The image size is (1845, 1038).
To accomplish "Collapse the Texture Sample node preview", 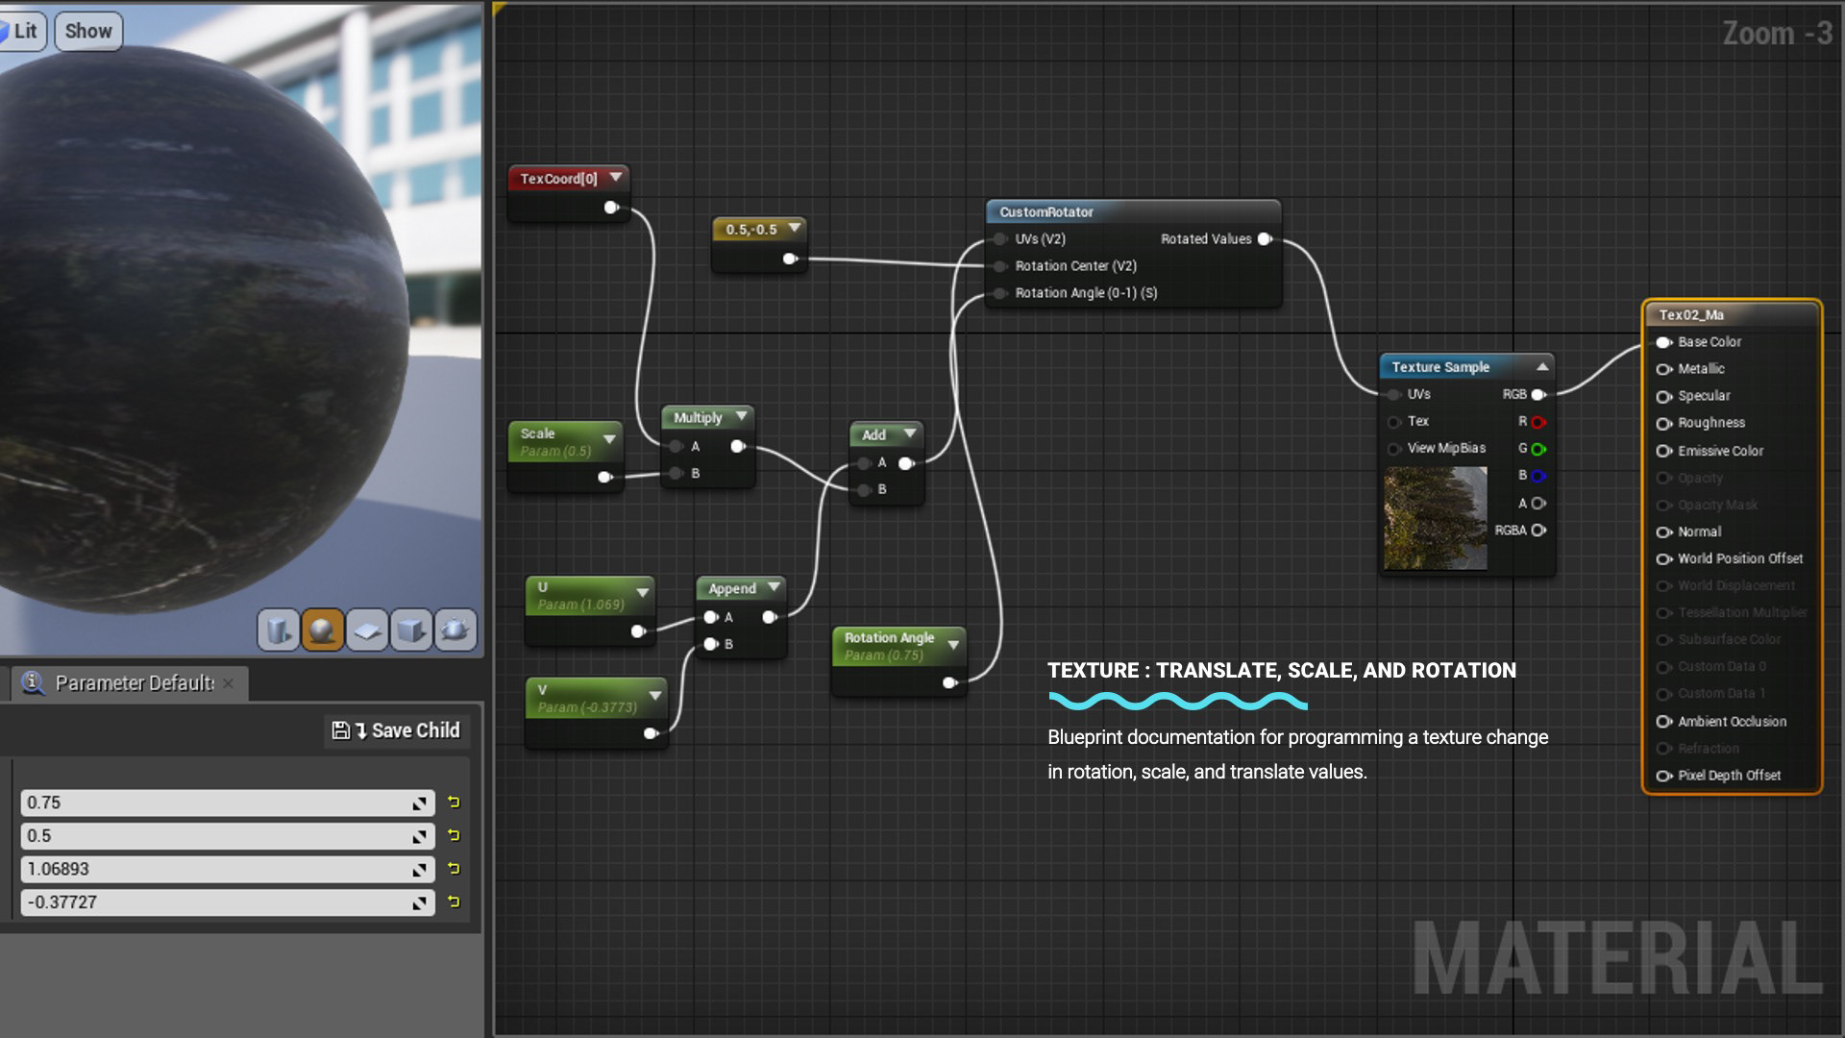I will [1541, 366].
